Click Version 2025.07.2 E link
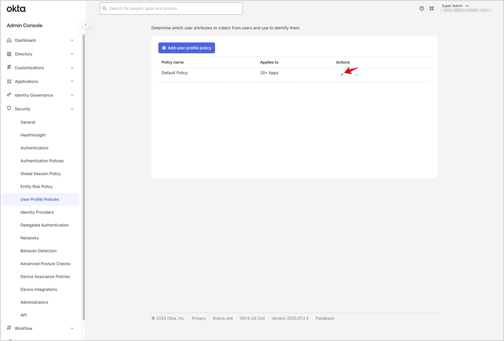This screenshot has height=341, width=504. click(x=290, y=318)
